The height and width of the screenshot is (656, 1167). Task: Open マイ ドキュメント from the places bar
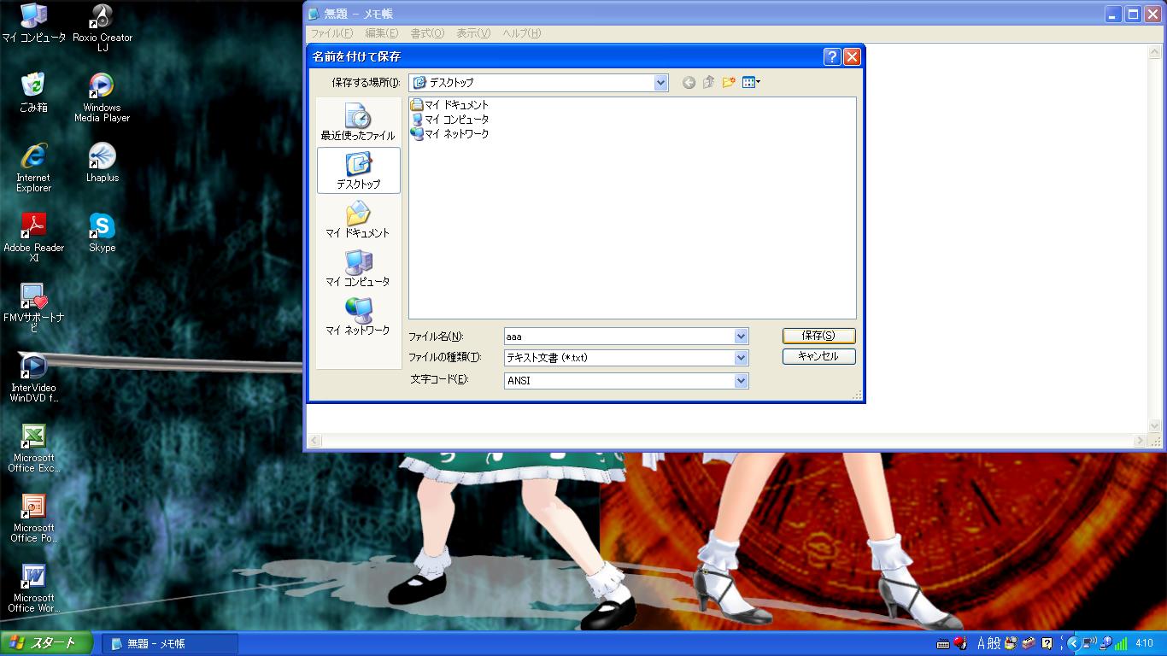pos(358,220)
